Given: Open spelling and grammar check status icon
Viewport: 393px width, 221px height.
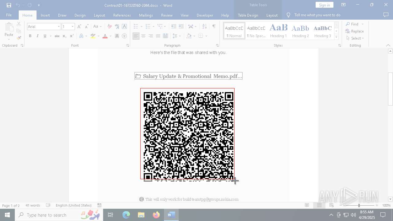Looking at the screenshot, I should click(48, 205).
